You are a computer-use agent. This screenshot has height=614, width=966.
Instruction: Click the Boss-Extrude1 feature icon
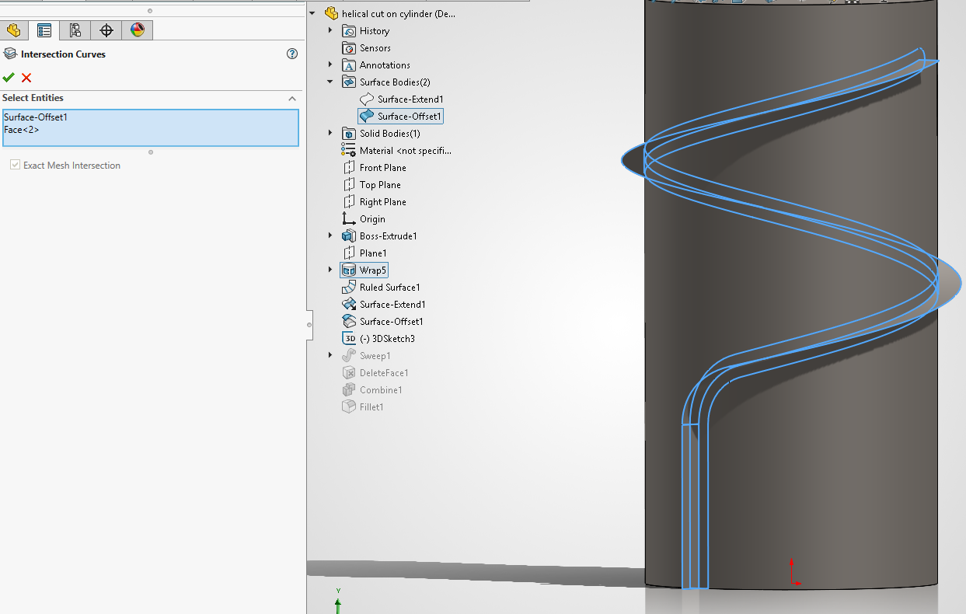349,236
